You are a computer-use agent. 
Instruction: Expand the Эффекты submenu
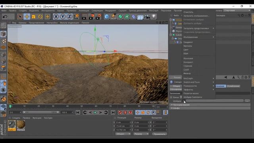pos(199,90)
